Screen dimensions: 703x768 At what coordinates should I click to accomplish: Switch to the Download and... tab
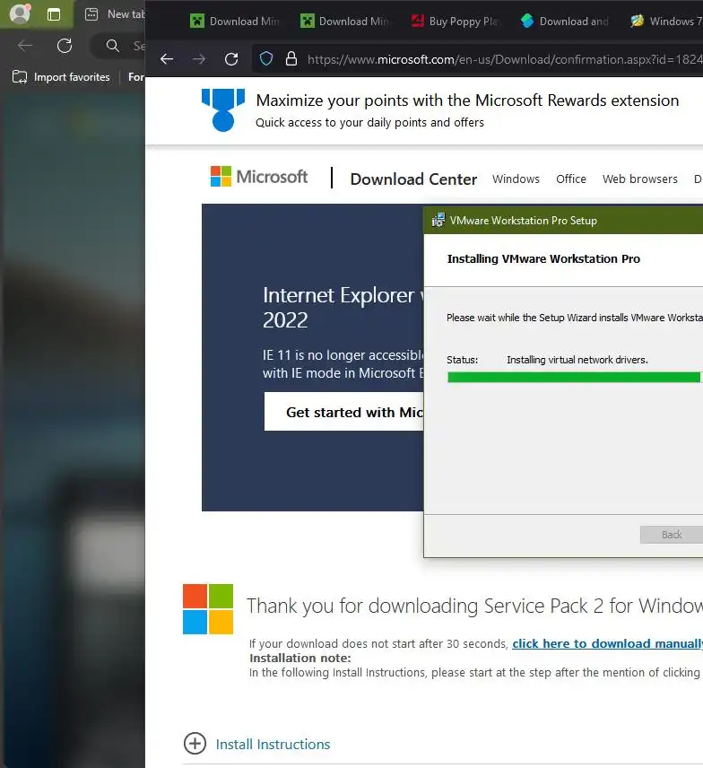tap(564, 21)
